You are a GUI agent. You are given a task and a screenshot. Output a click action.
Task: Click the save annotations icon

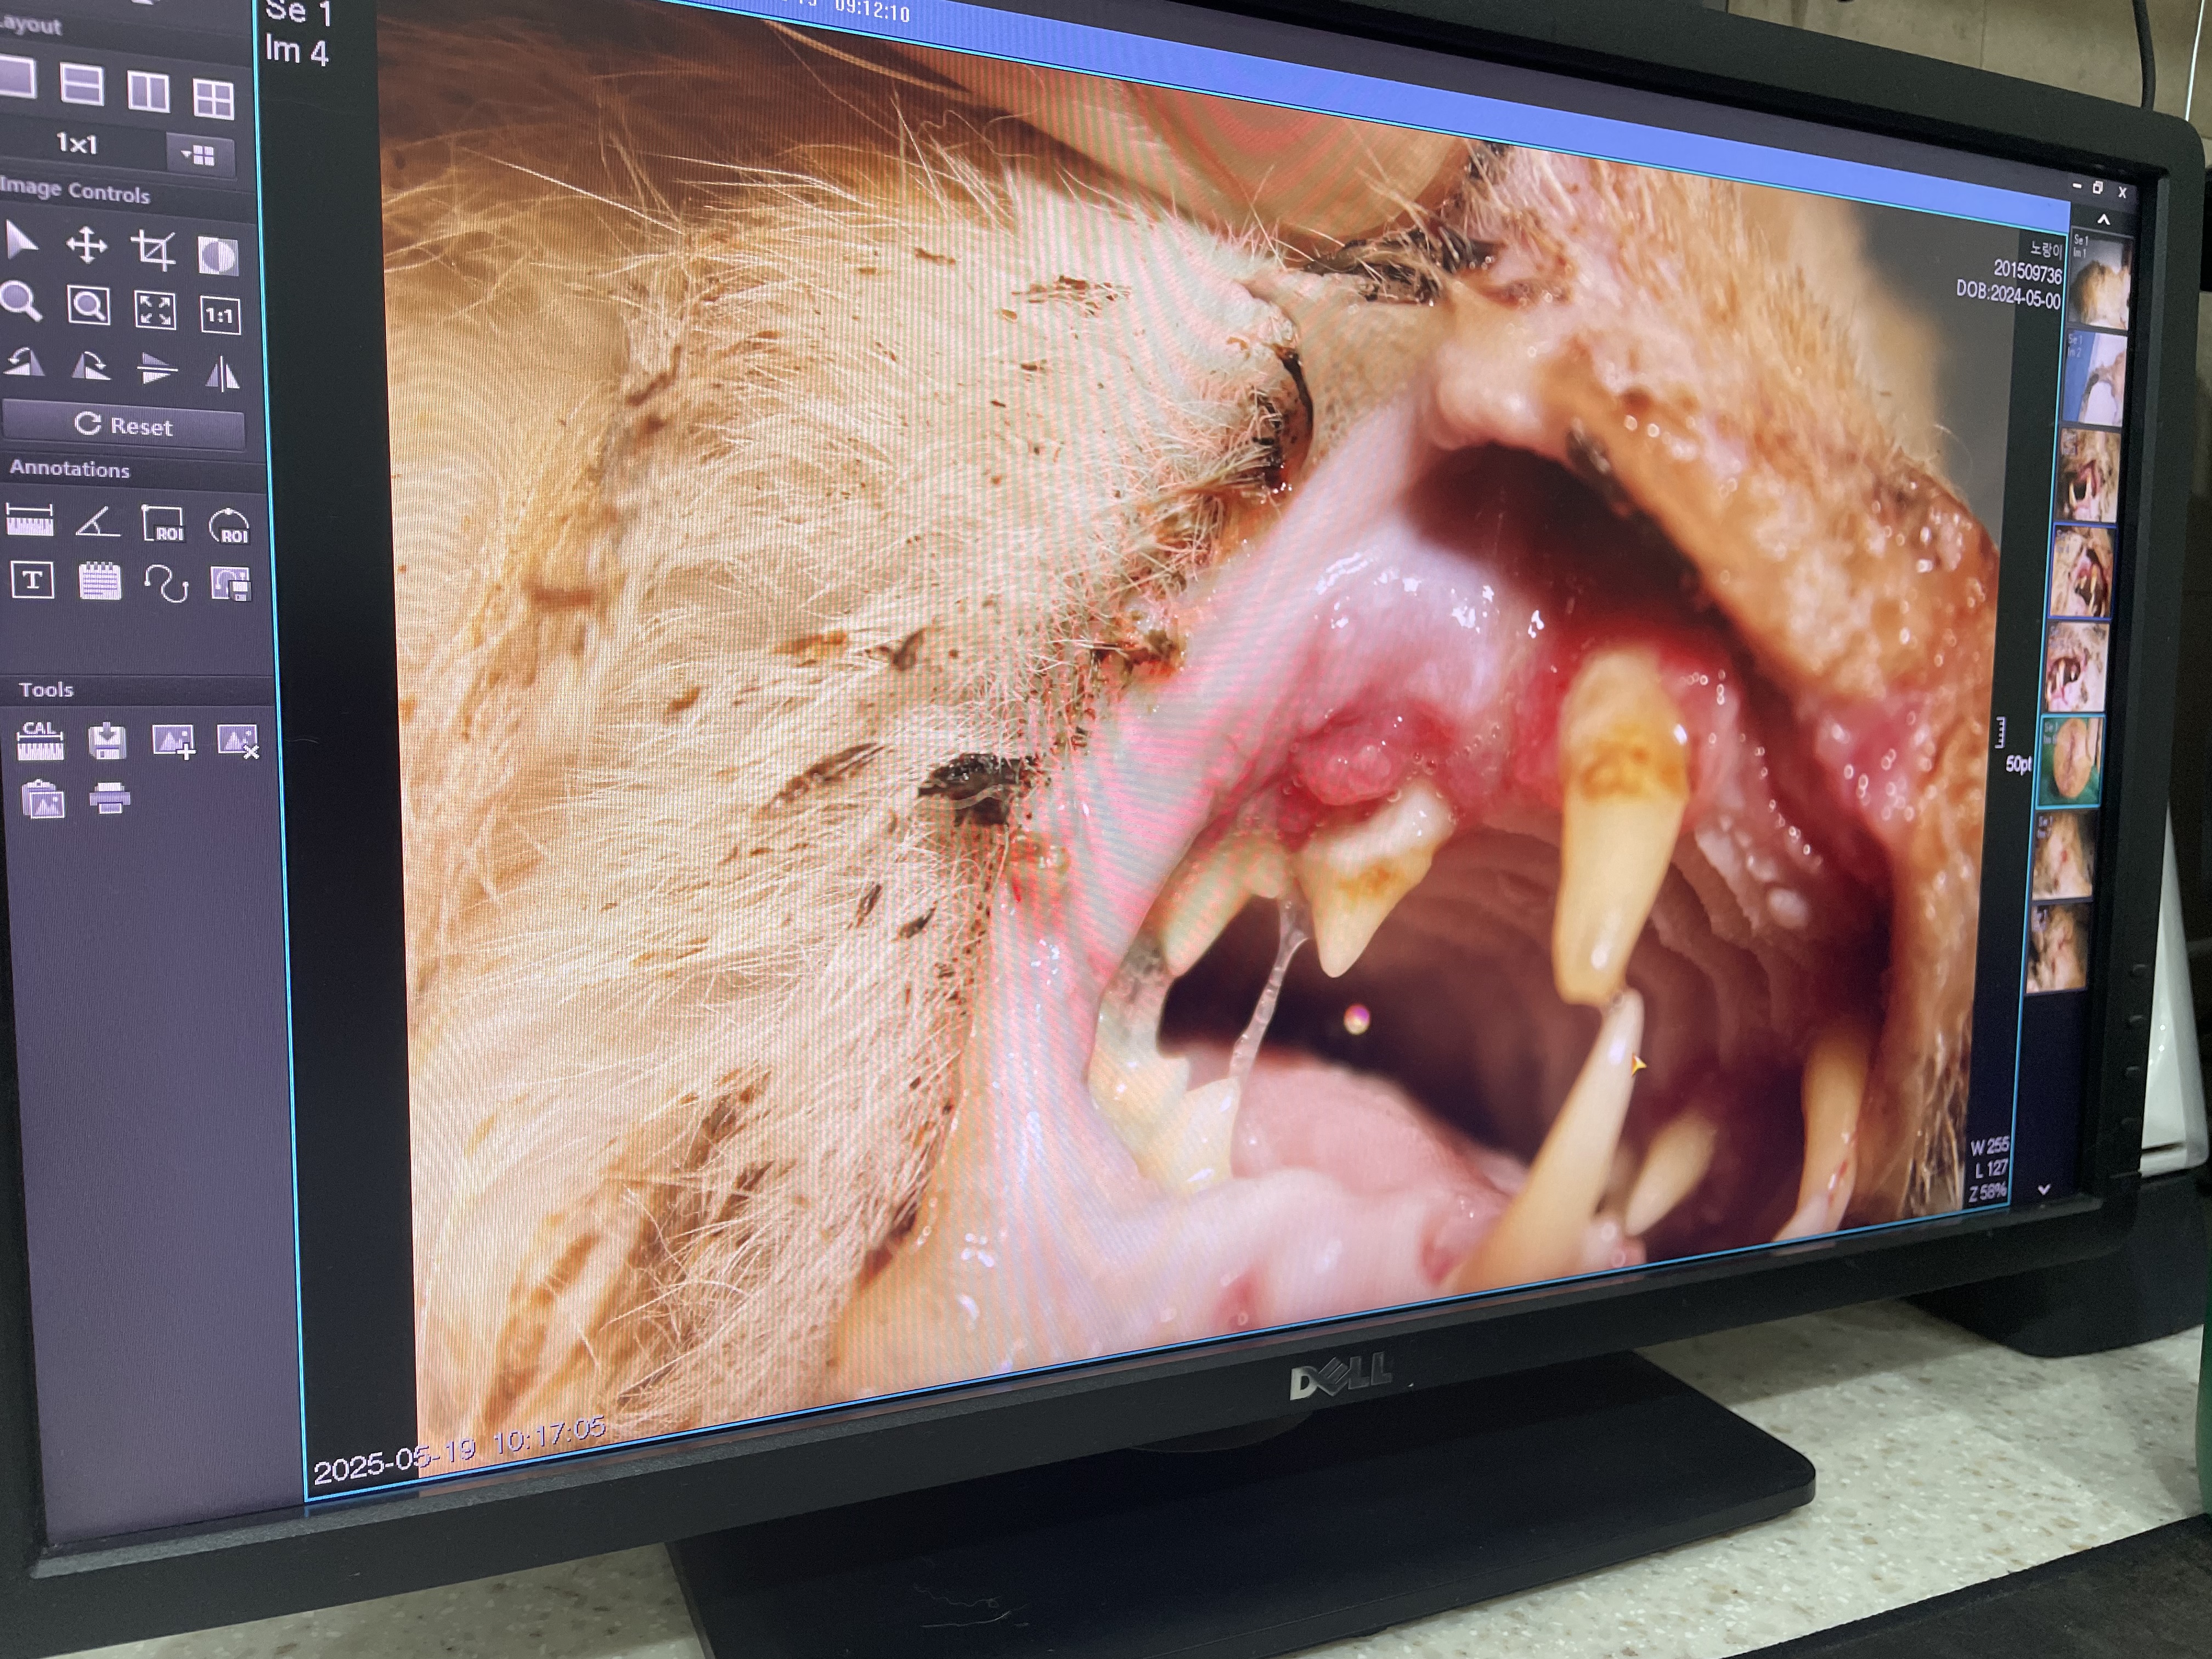(x=231, y=585)
